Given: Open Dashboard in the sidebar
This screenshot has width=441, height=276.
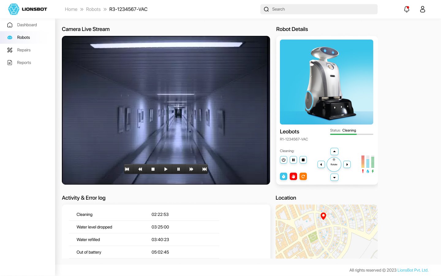Looking at the screenshot, I should point(28,25).
